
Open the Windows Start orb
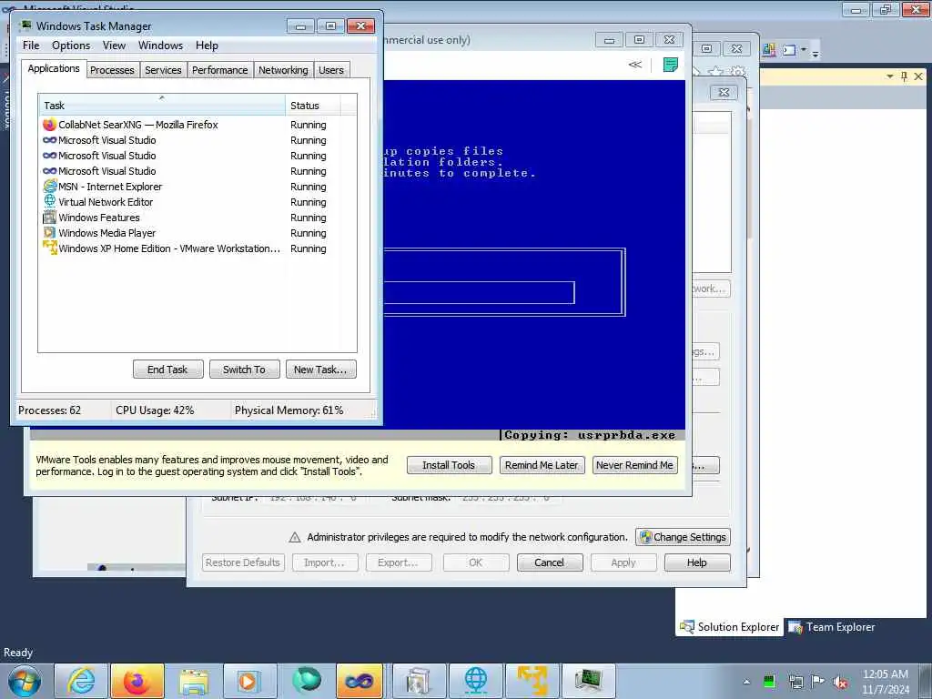25,681
